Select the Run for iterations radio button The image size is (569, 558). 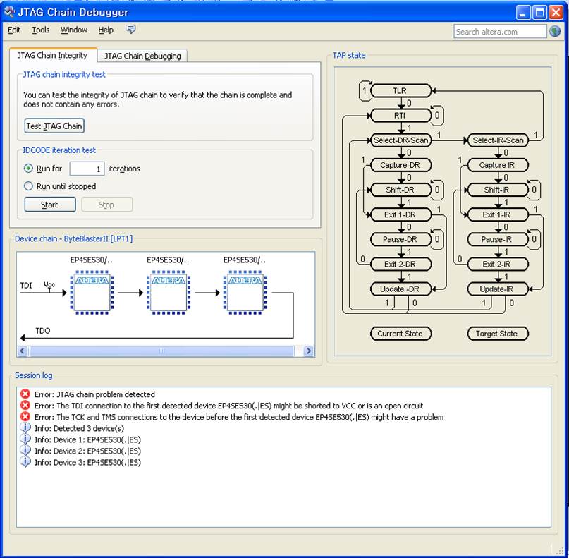[29, 169]
